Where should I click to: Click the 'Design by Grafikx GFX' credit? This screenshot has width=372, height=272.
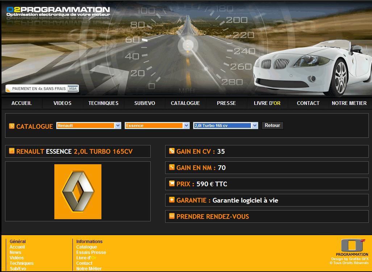pos(350,259)
